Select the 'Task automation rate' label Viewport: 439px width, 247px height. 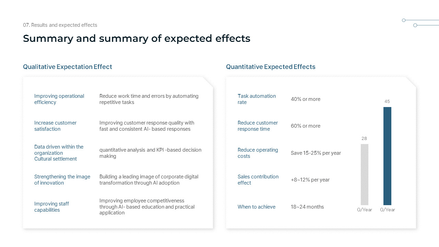point(257,99)
